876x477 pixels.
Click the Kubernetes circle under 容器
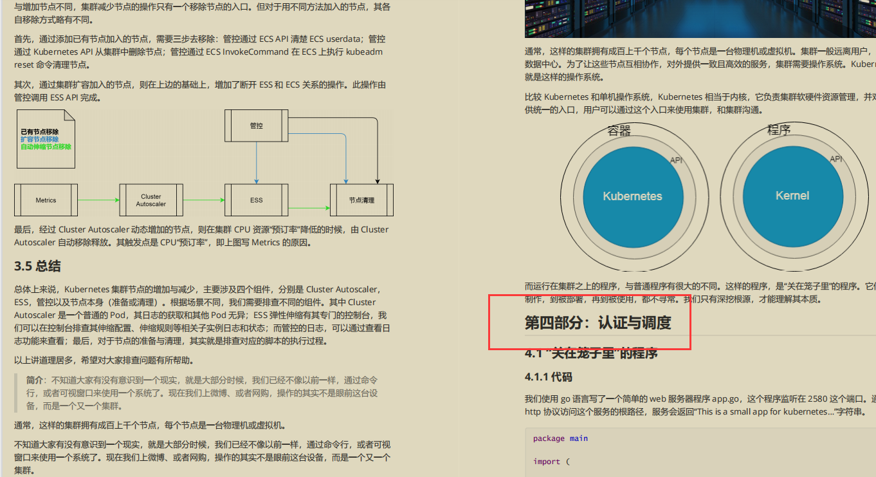click(x=632, y=196)
